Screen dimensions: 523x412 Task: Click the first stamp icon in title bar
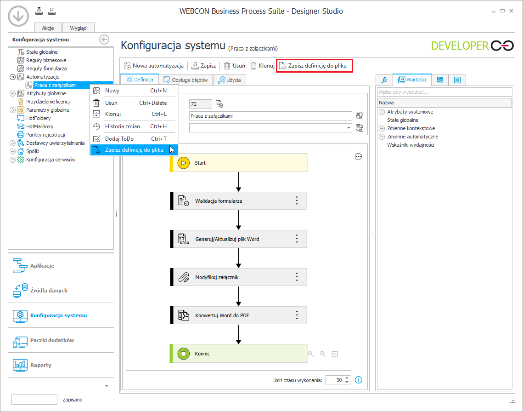tap(39, 11)
